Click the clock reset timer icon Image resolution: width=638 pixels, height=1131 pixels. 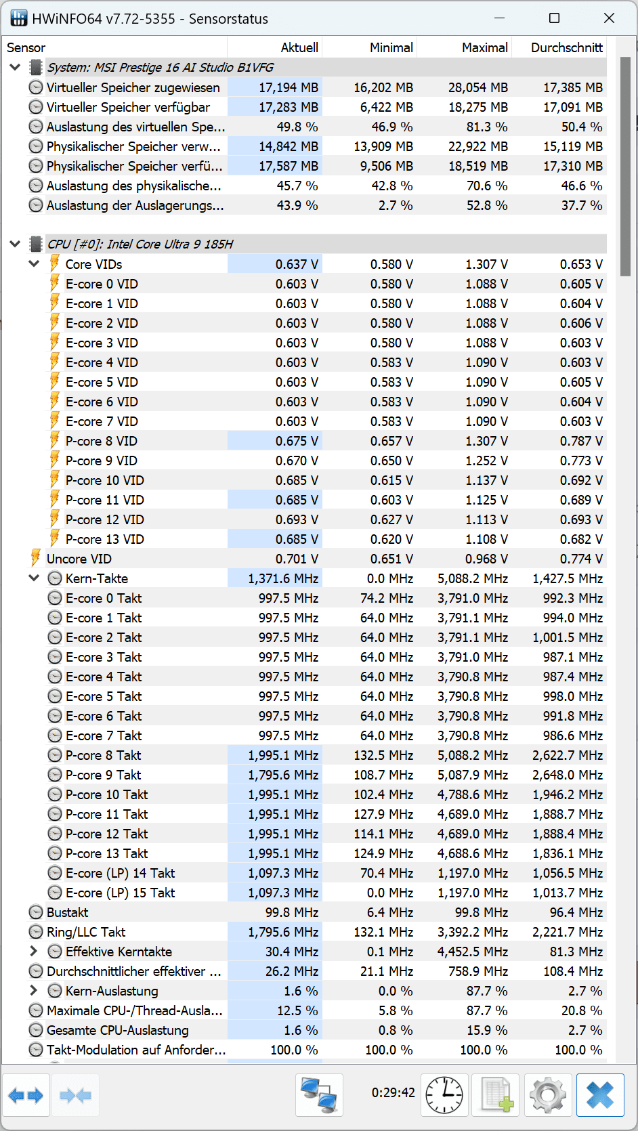[444, 1095]
